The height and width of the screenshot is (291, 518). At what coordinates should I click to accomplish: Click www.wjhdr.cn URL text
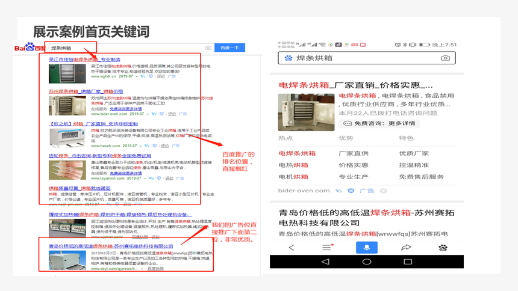[104, 76]
